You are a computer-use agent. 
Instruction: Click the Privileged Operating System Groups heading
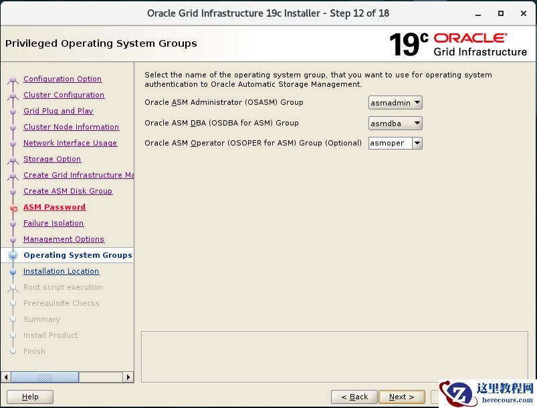tap(101, 43)
